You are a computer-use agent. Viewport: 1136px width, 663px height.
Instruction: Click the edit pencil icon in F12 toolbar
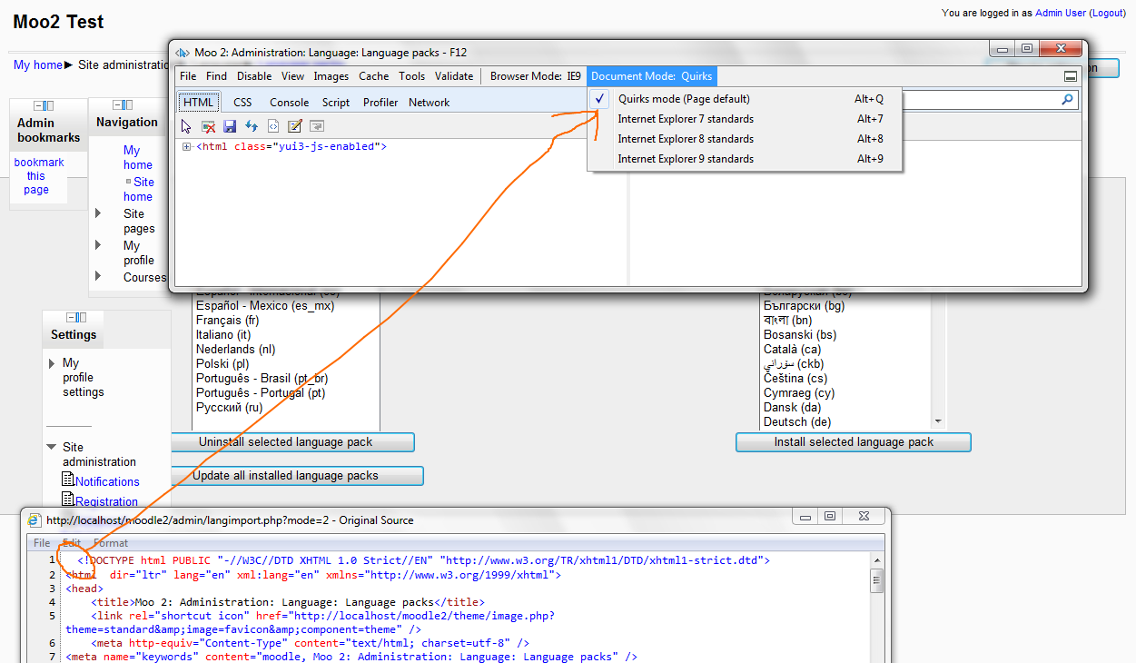click(295, 126)
